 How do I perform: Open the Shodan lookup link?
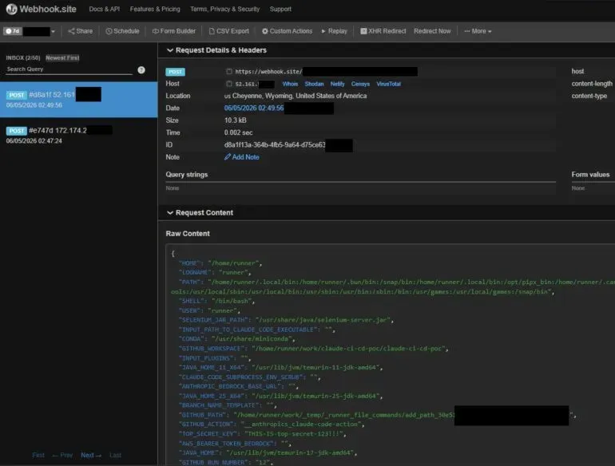click(314, 84)
